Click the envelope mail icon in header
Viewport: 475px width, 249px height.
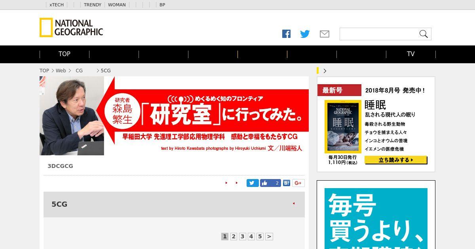point(325,34)
